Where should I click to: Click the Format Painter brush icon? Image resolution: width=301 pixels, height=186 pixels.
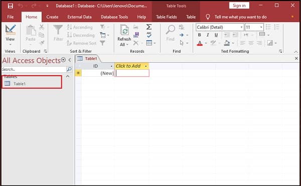[42, 43]
